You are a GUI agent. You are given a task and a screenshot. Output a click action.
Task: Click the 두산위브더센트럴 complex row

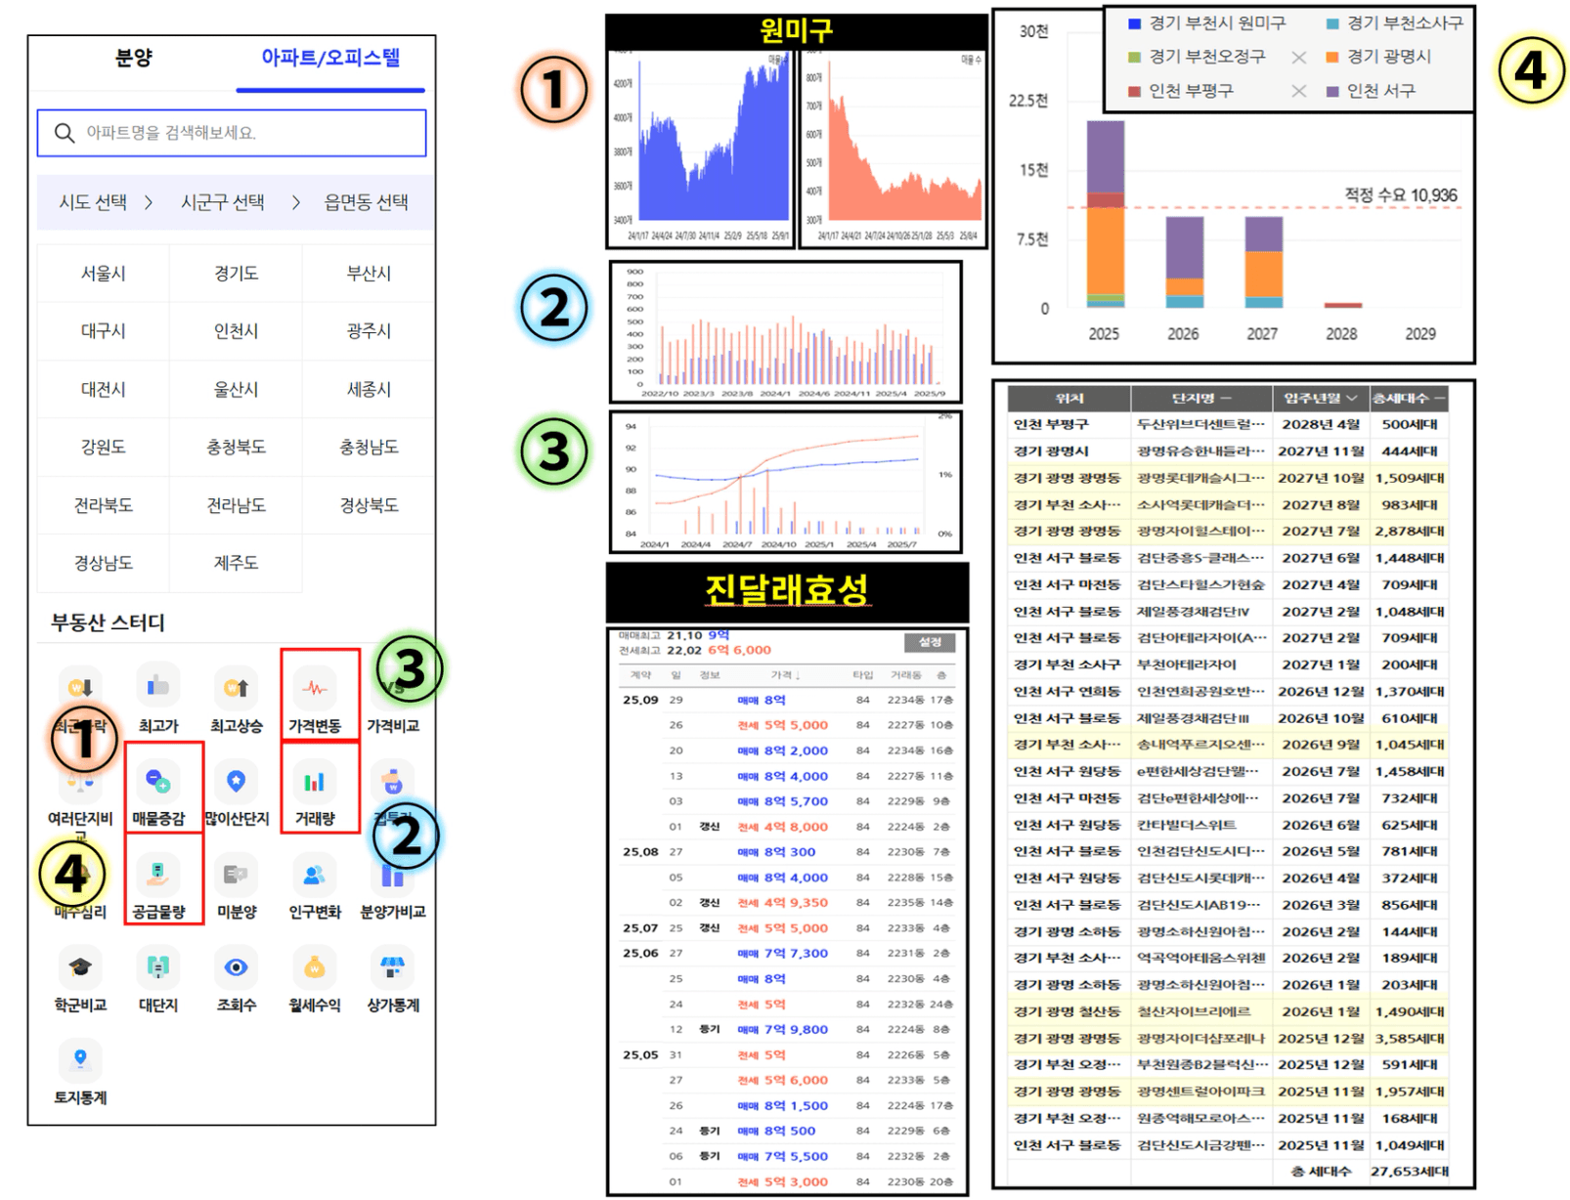[1228, 424]
